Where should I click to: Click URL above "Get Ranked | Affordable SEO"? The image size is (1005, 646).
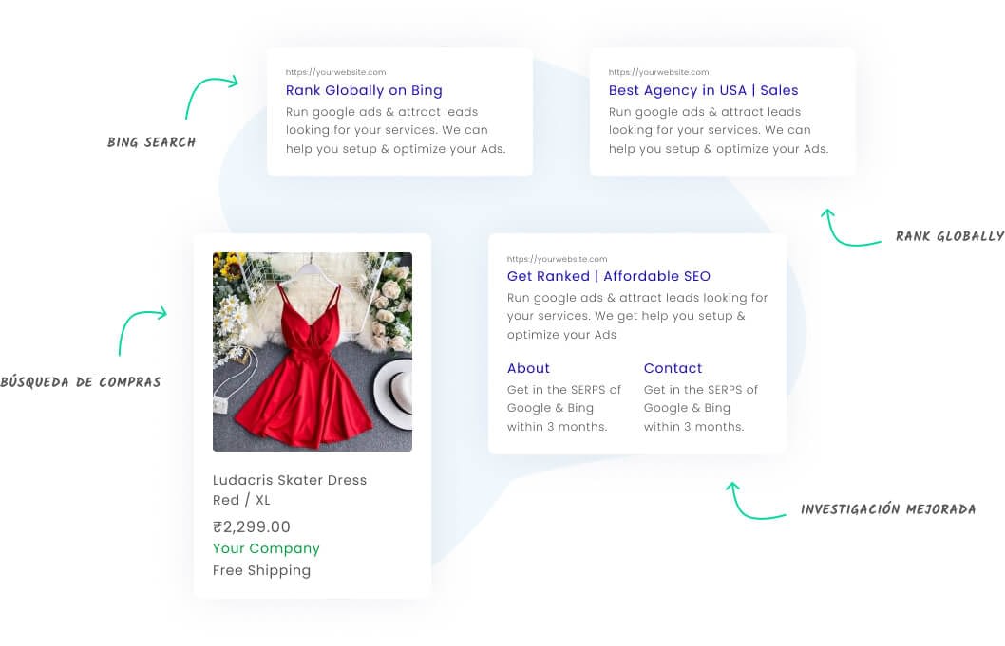tap(557, 259)
